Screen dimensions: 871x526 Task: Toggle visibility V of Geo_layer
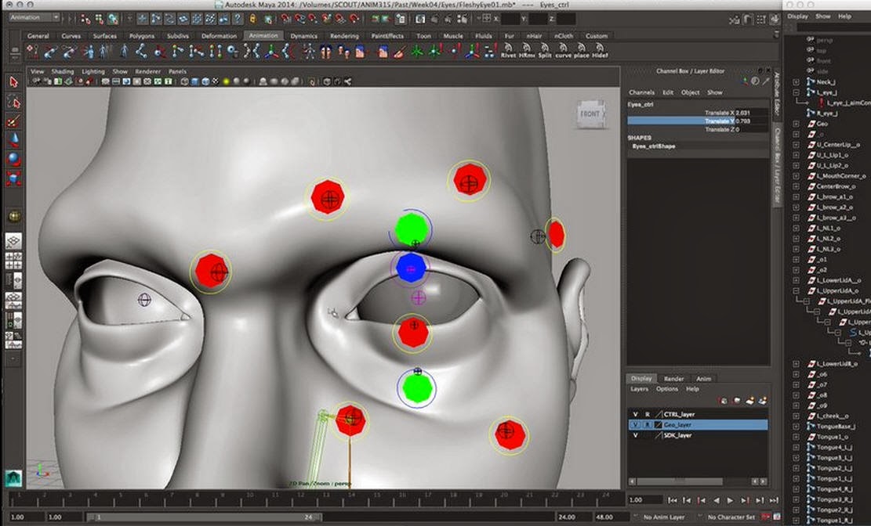click(636, 424)
